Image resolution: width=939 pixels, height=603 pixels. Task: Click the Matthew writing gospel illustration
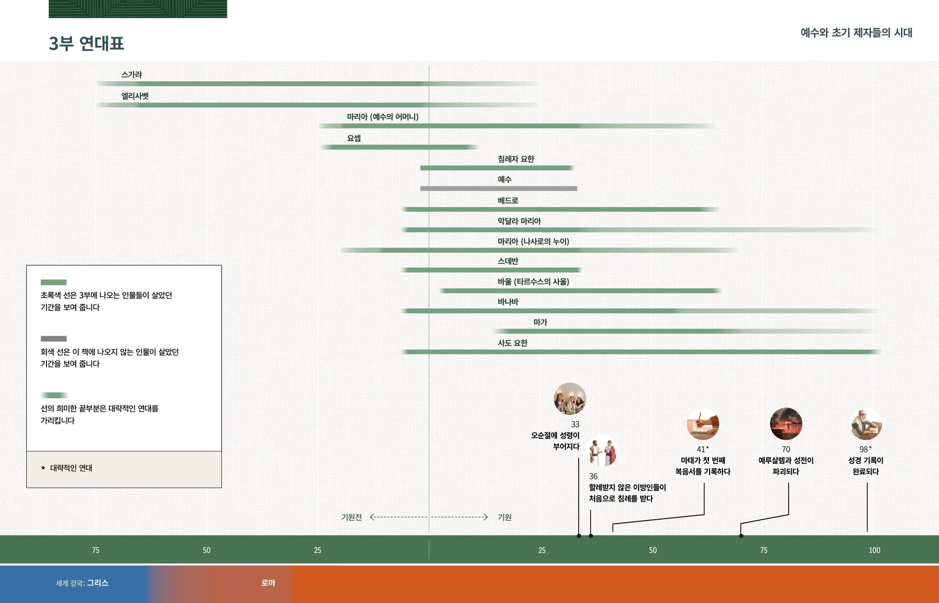703,424
